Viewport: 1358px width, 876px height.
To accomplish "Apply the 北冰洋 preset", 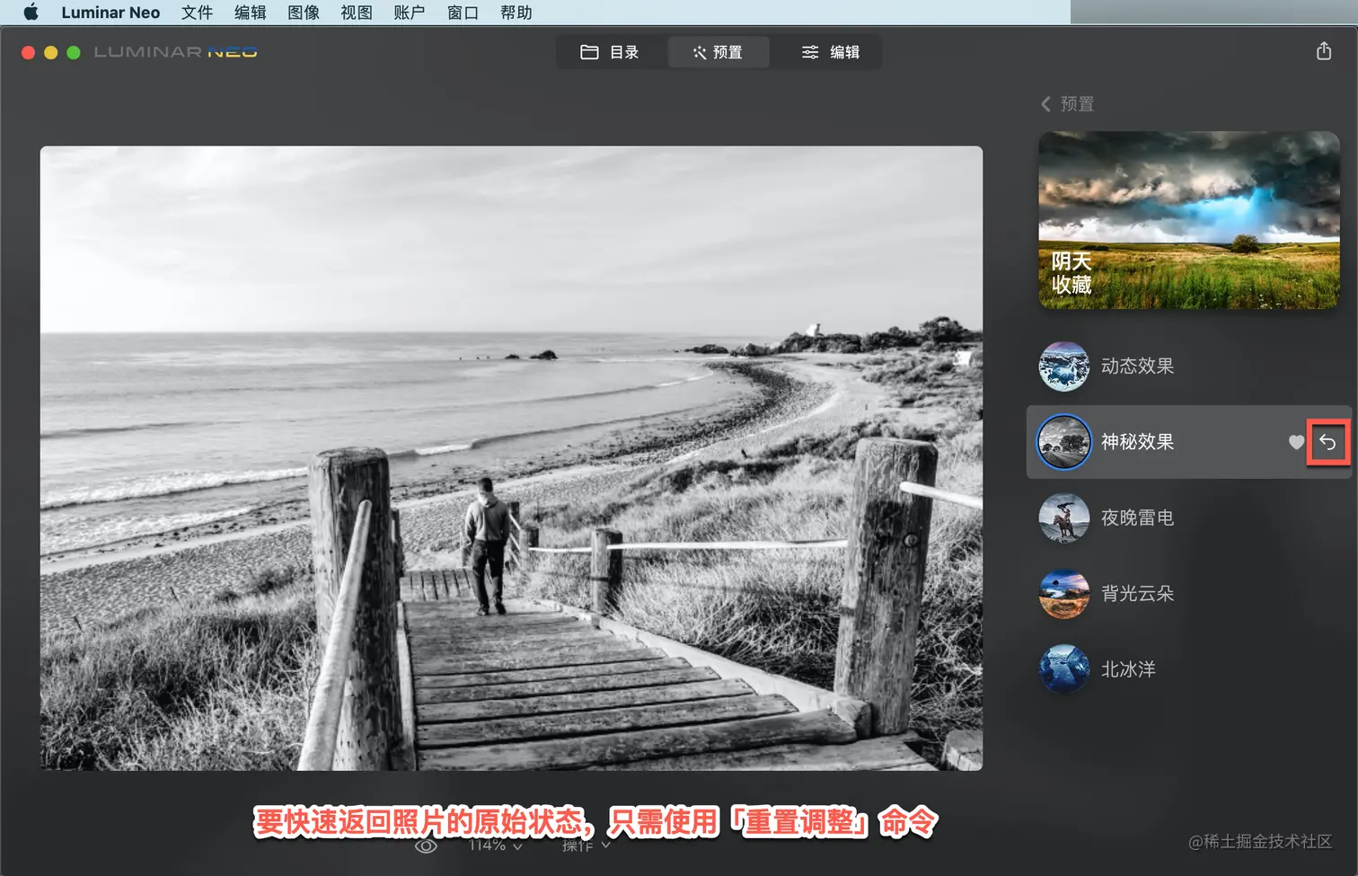I will [1189, 670].
